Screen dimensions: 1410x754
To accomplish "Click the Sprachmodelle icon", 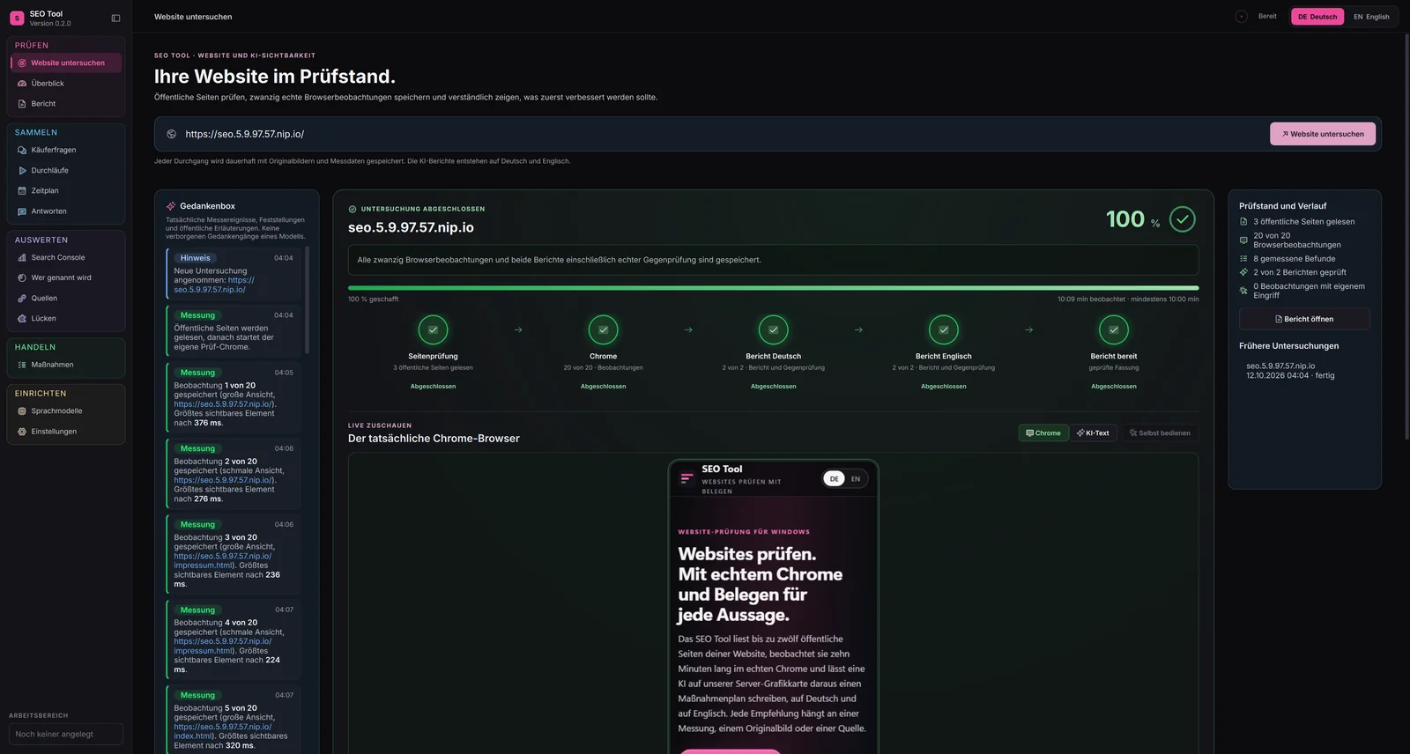I will point(22,410).
